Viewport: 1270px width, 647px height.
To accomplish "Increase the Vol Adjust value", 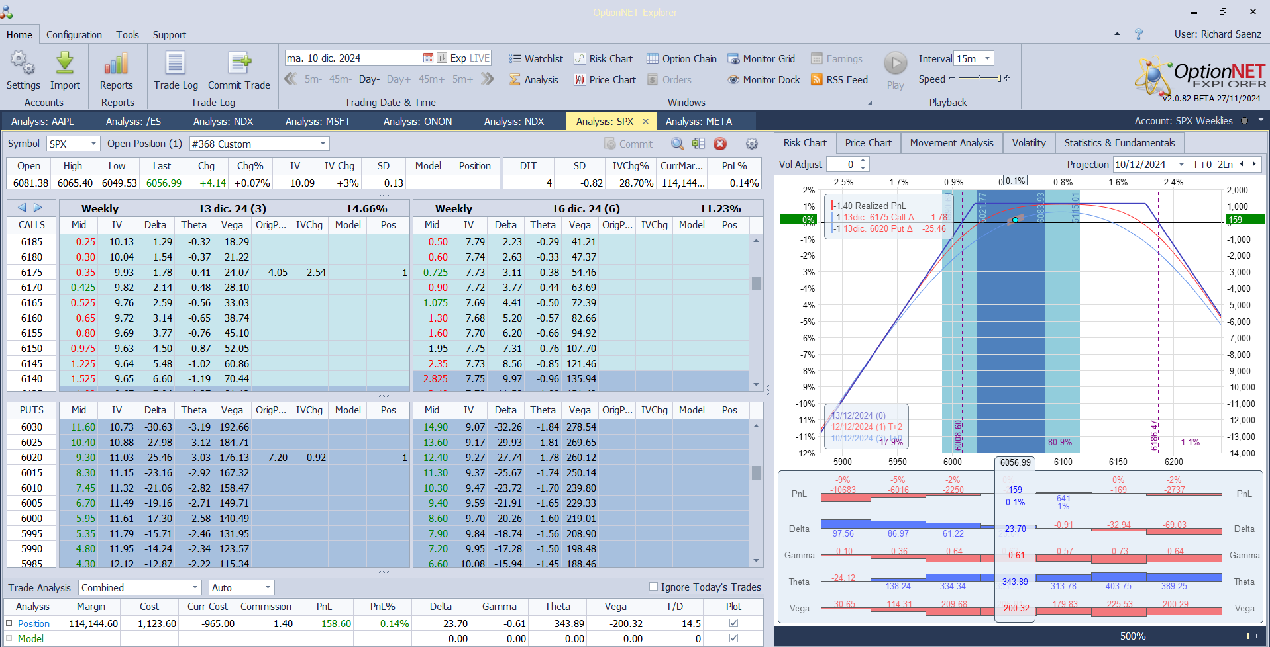I will [x=863, y=161].
